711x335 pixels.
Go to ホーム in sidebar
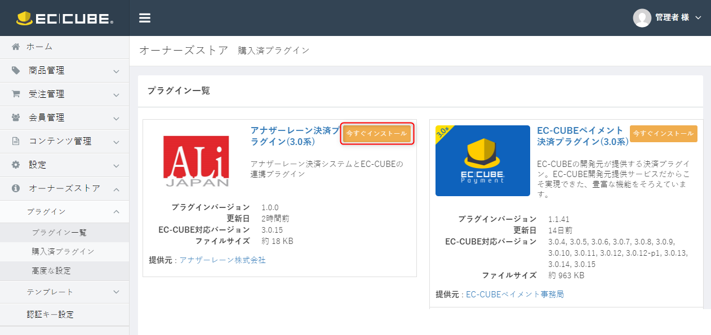(x=39, y=47)
